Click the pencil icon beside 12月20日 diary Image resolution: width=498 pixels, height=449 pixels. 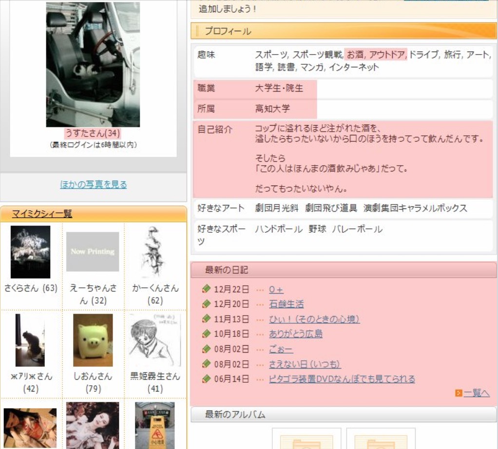tap(206, 304)
